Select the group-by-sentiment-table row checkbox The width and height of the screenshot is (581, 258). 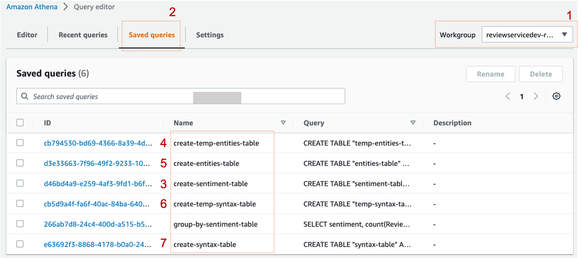coord(20,224)
